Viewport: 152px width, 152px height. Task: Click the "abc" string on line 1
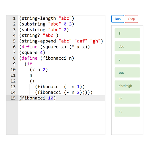tap(65, 18)
